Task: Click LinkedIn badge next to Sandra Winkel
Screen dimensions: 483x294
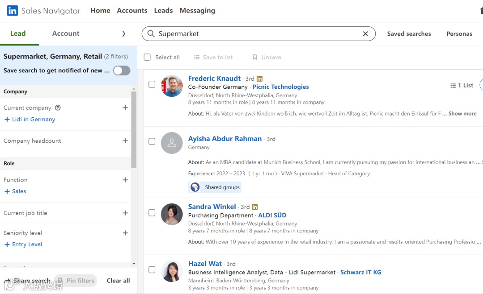Action: click(x=255, y=207)
